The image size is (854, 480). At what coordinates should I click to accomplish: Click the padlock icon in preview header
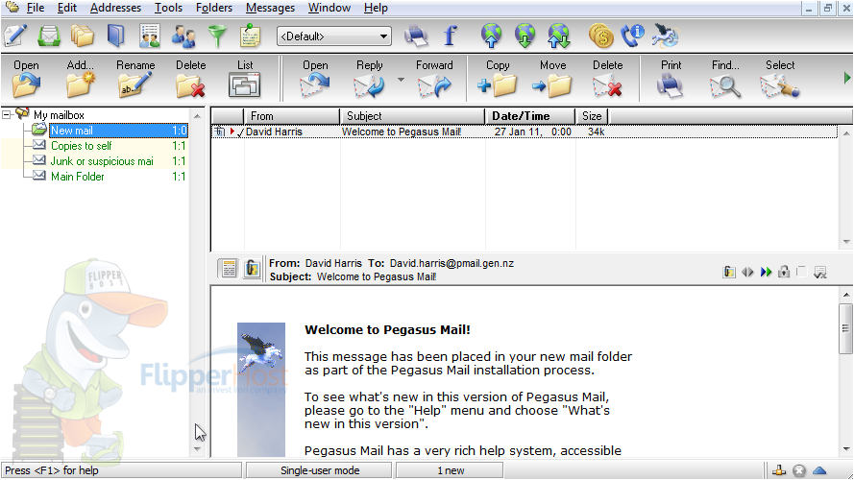pos(784,272)
